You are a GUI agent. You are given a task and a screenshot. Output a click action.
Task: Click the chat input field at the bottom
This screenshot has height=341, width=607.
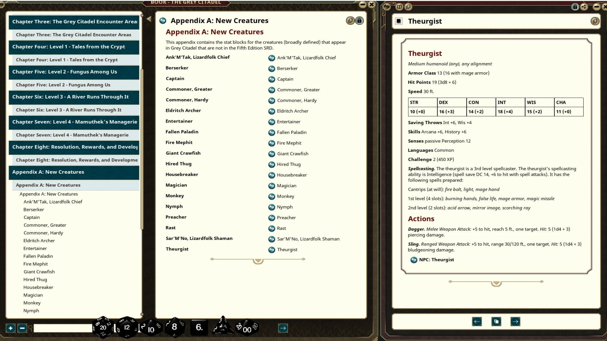(60, 328)
